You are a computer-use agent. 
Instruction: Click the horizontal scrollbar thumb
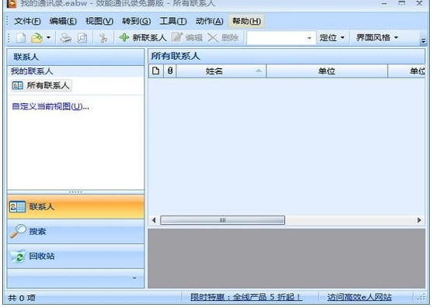pos(222,220)
